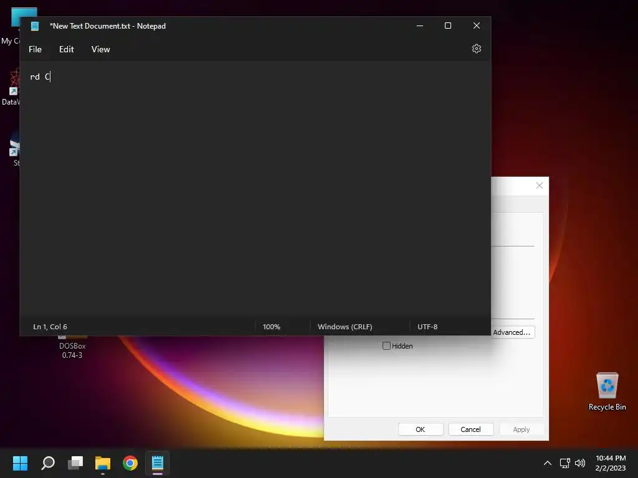The height and width of the screenshot is (478, 638).
Task: Close the Notepad window
Action: (x=477, y=26)
